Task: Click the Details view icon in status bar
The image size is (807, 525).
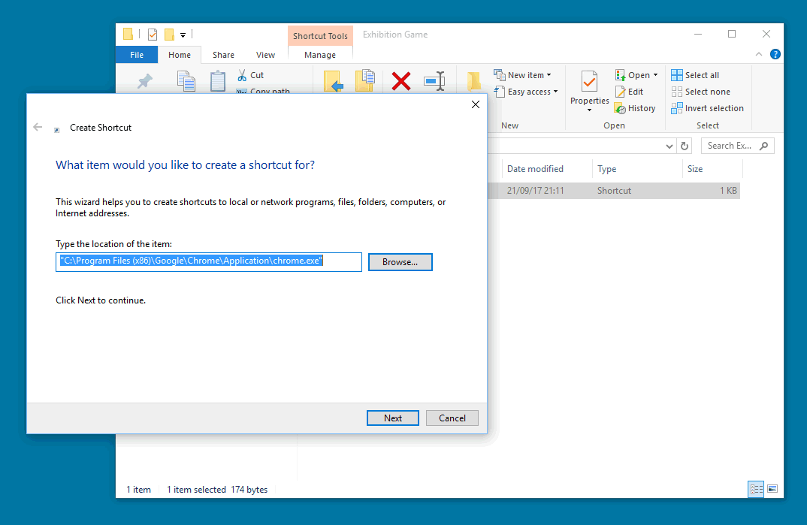Action: pos(756,489)
